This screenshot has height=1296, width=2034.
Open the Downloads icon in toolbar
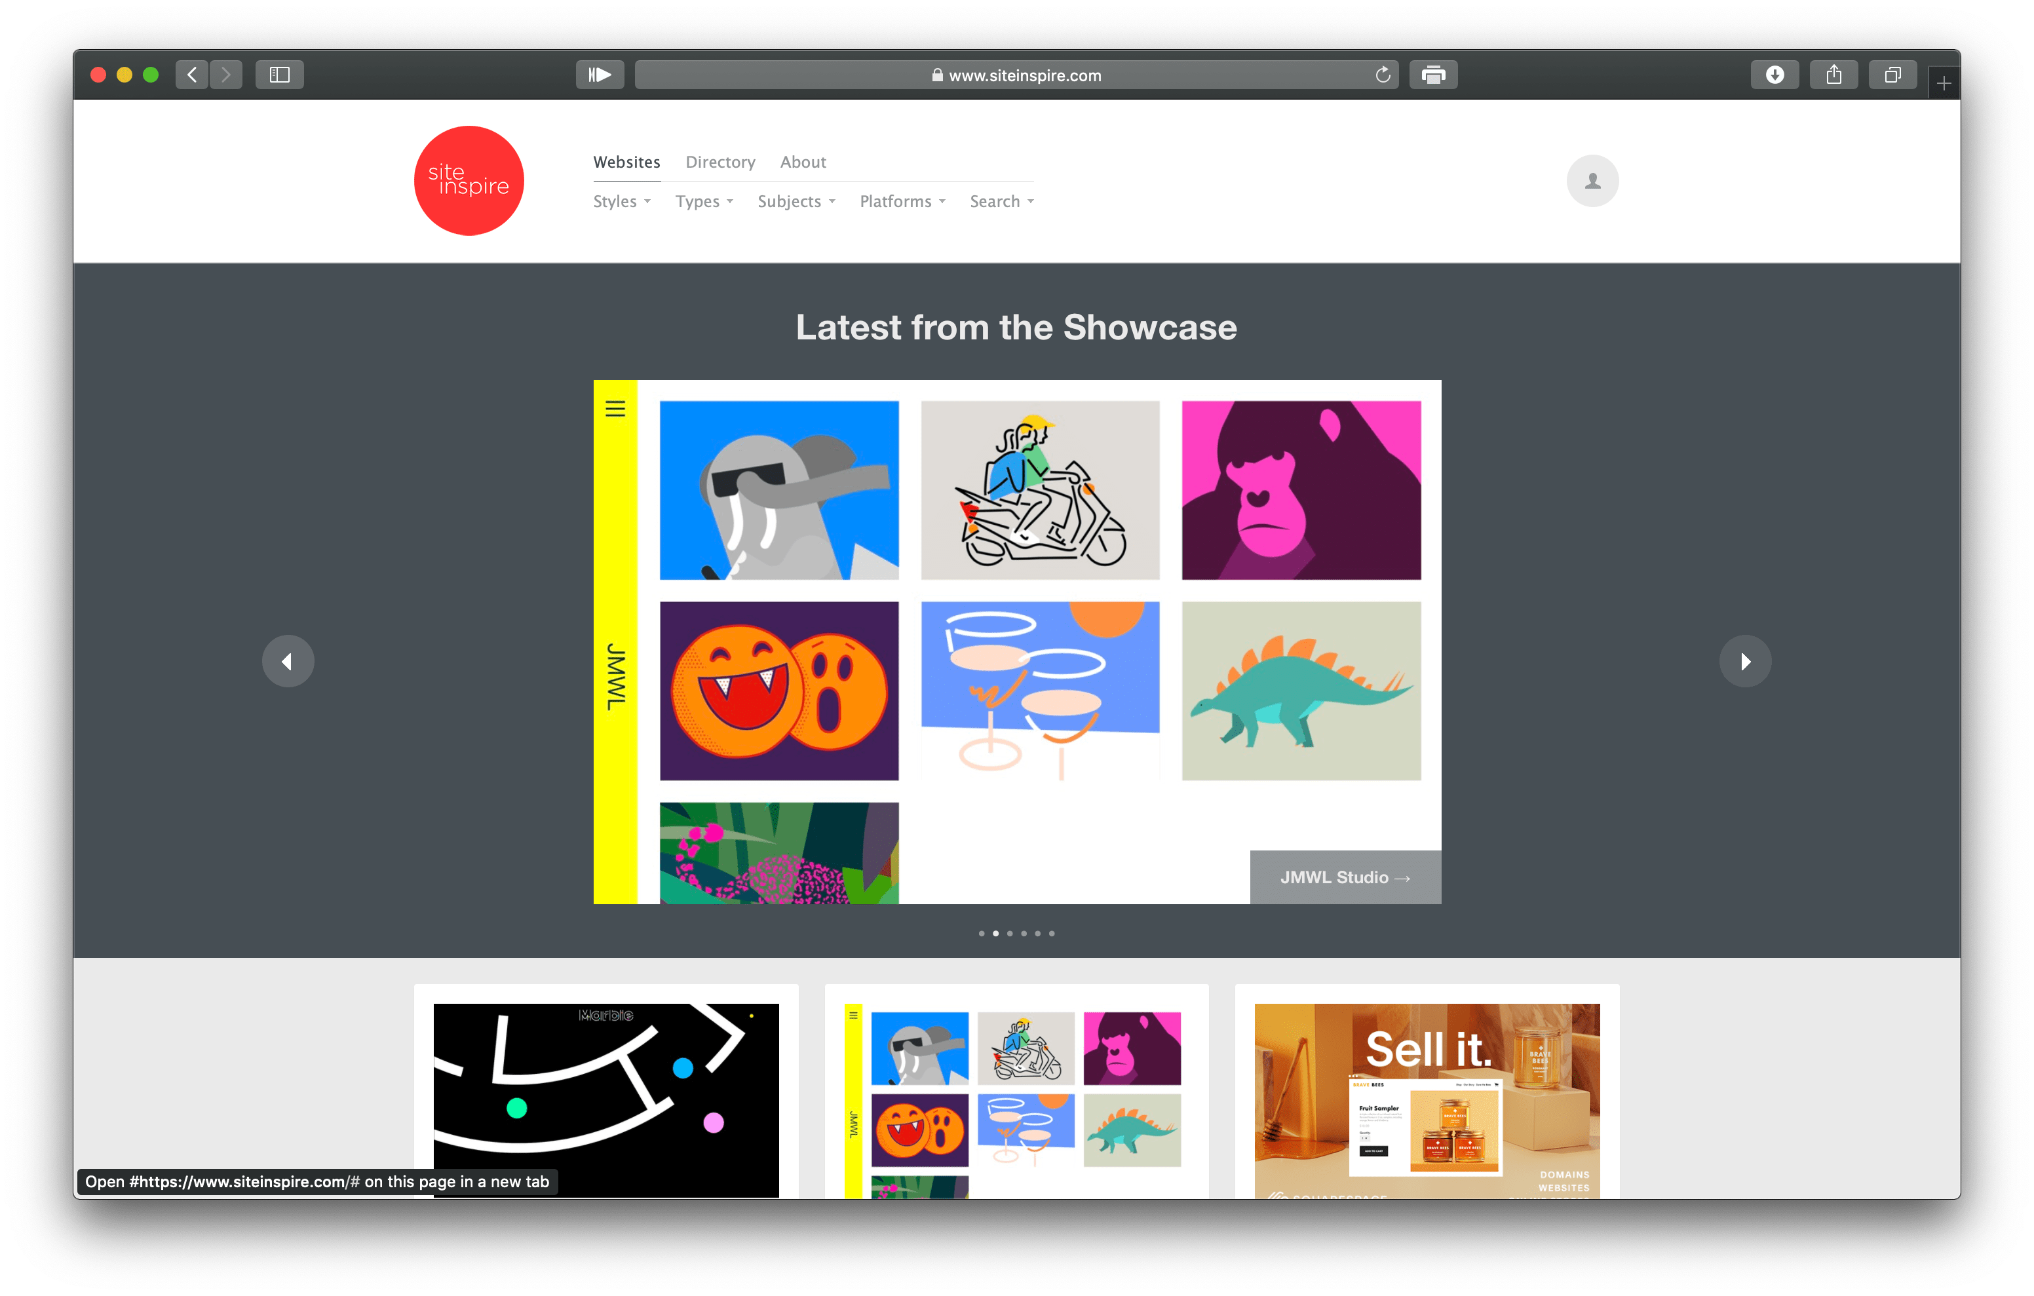[1775, 74]
